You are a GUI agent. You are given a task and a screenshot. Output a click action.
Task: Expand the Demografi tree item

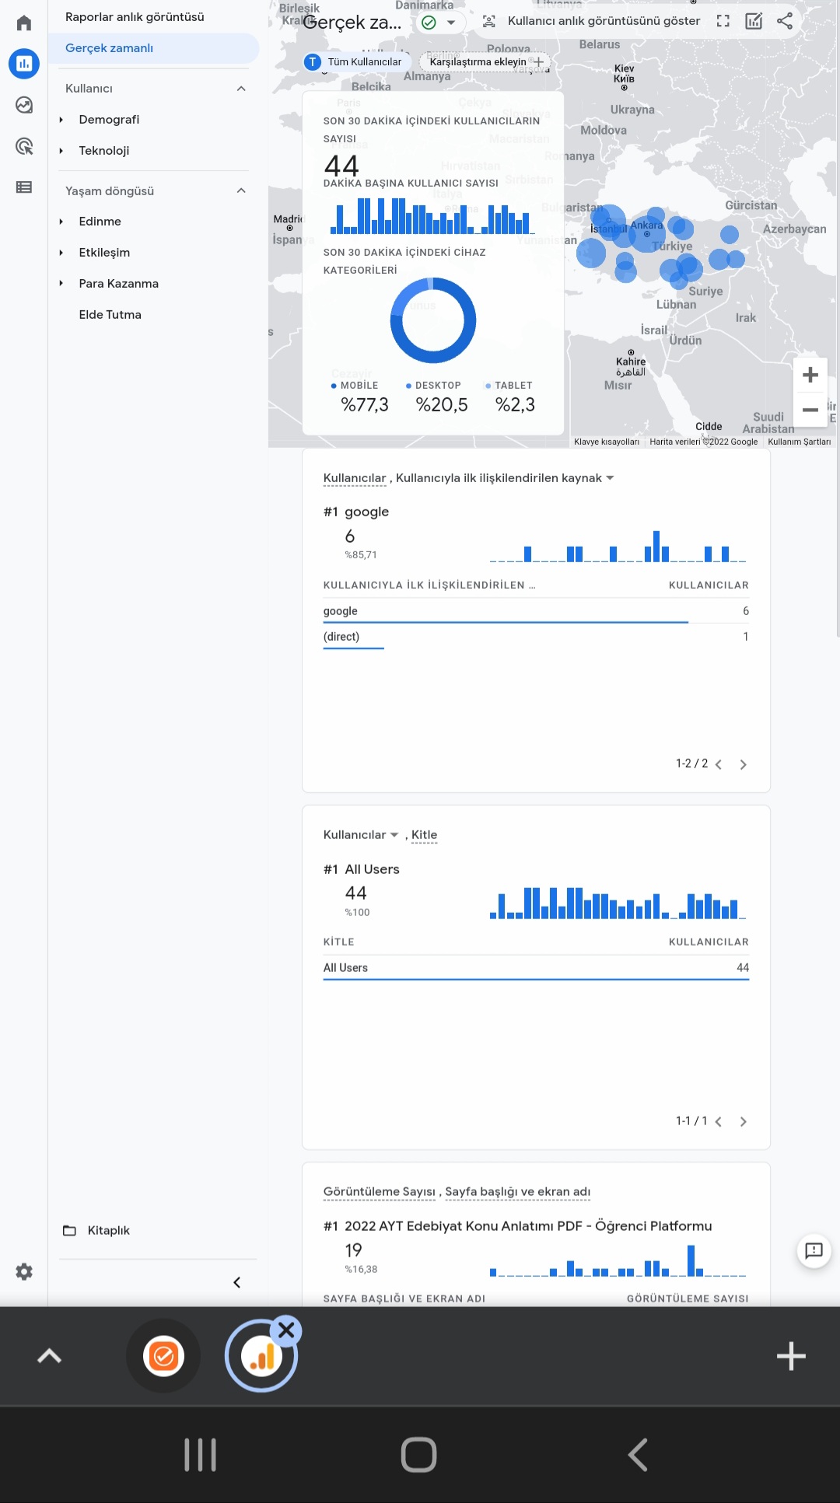[61, 120]
